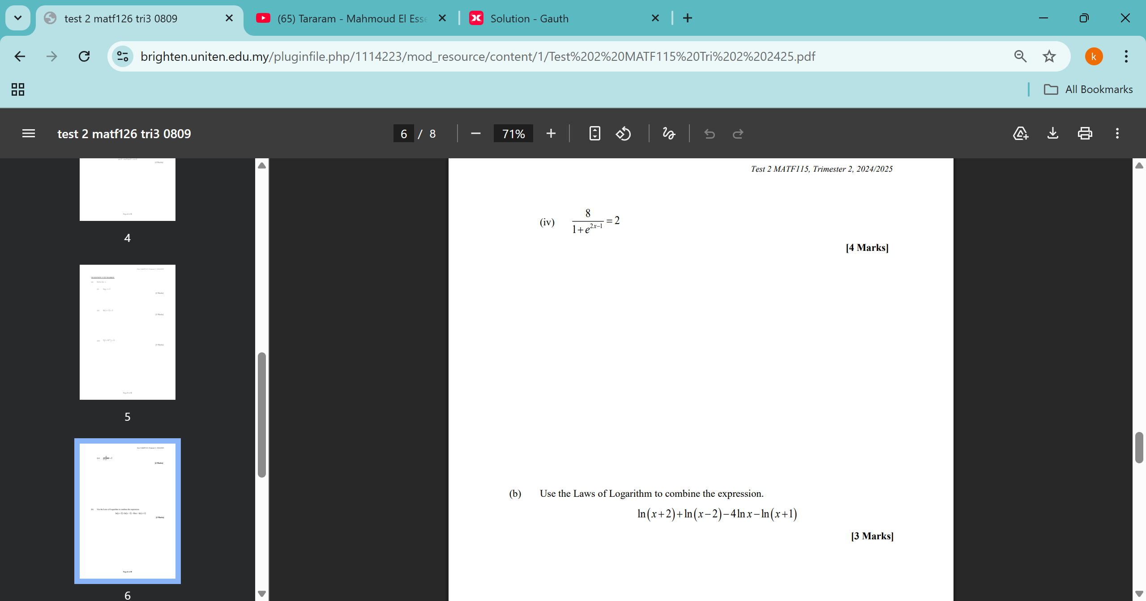Click the page number input field
Viewport: 1146px width, 601px height.
[x=403, y=134]
